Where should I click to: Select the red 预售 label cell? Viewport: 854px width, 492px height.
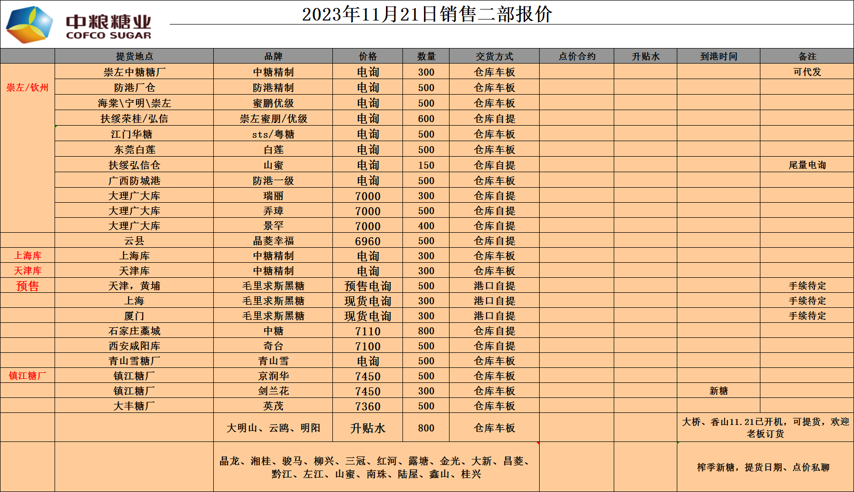(28, 286)
